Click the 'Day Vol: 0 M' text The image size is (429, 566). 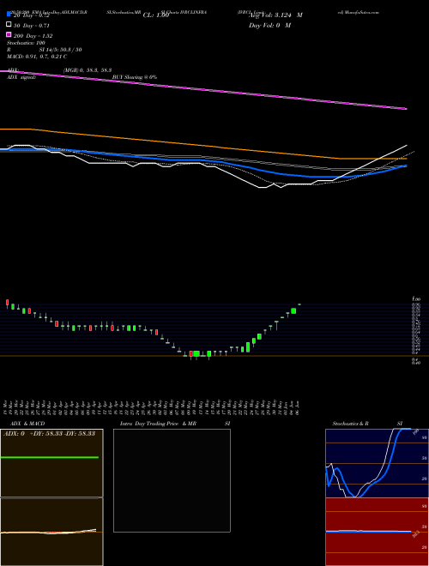[269, 25]
